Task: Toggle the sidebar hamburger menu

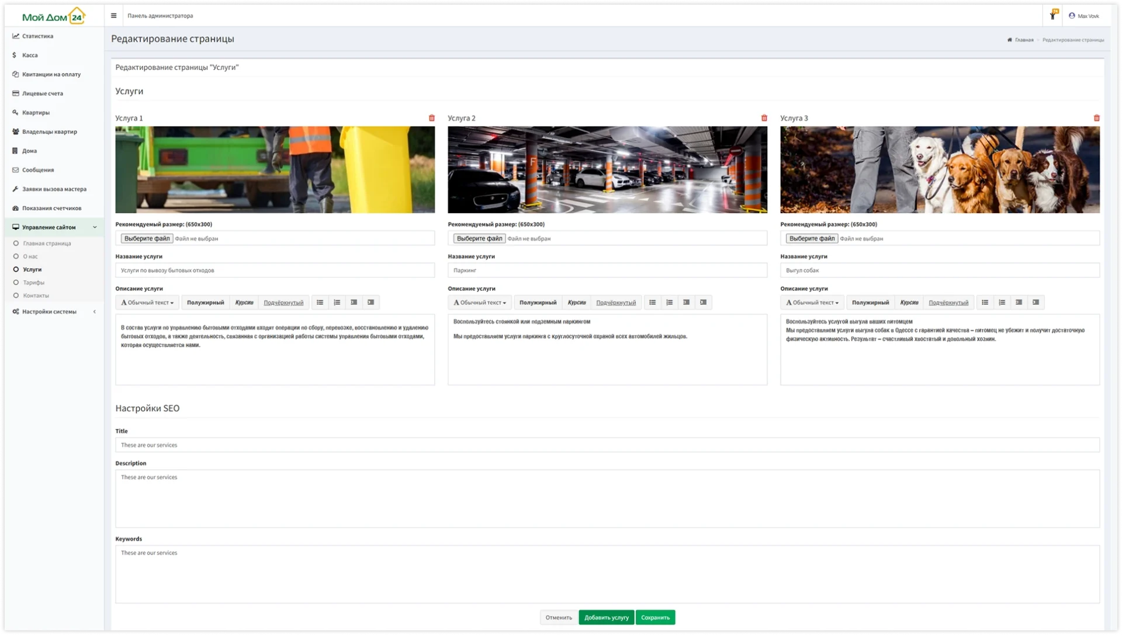Action: pos(113,16)
